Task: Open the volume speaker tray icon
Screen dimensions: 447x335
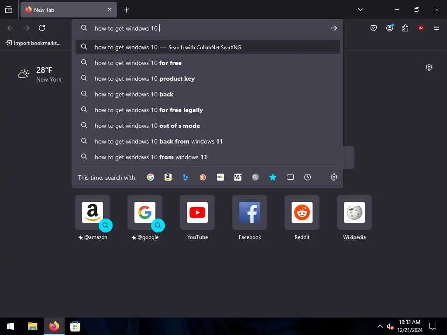Action: (x=390, y=326)
